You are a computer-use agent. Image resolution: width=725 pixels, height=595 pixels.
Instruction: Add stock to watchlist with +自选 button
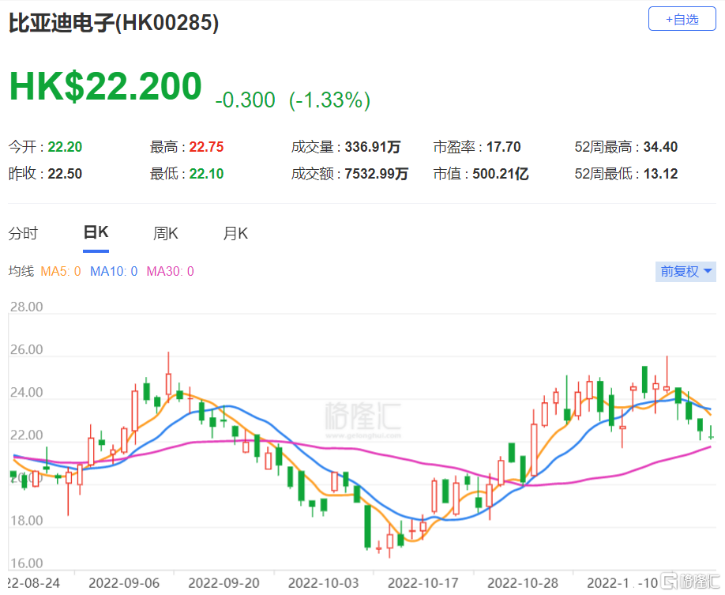[x=682, y=19]
